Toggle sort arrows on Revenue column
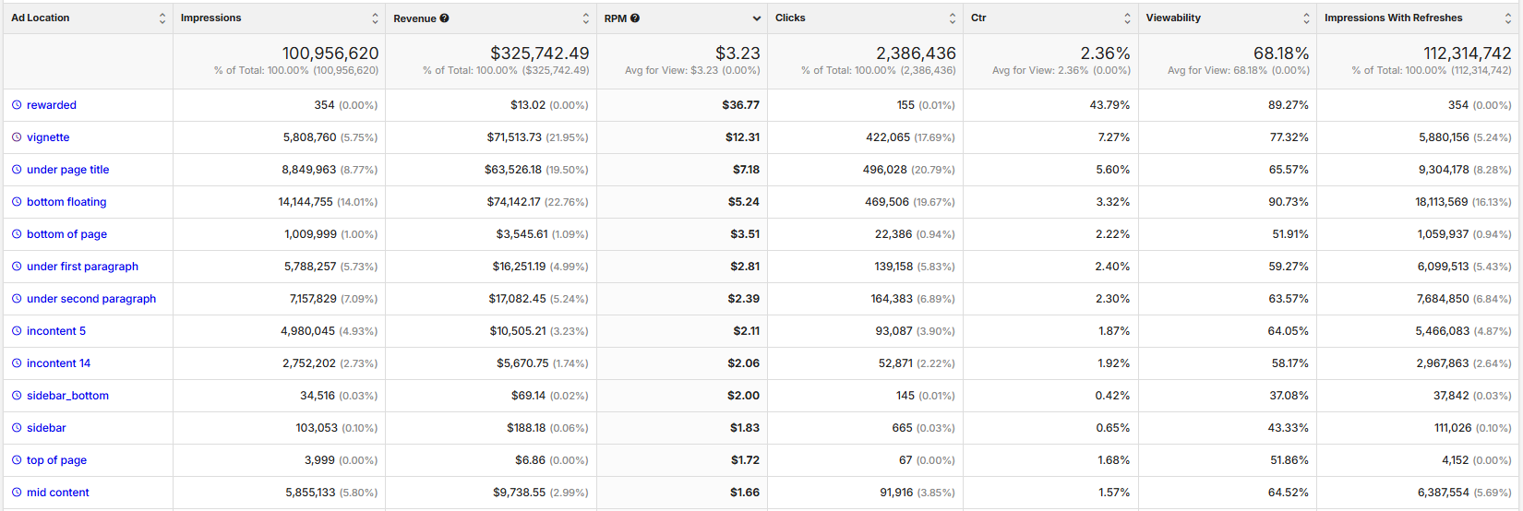 pyautogui.click(x=586, y=18)
